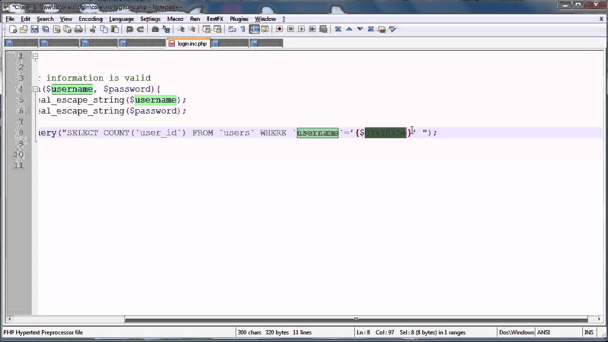Open the Search menu
The width and height of the screenshot is (608, 342).
pyautogui.click(x=45, y=19)
